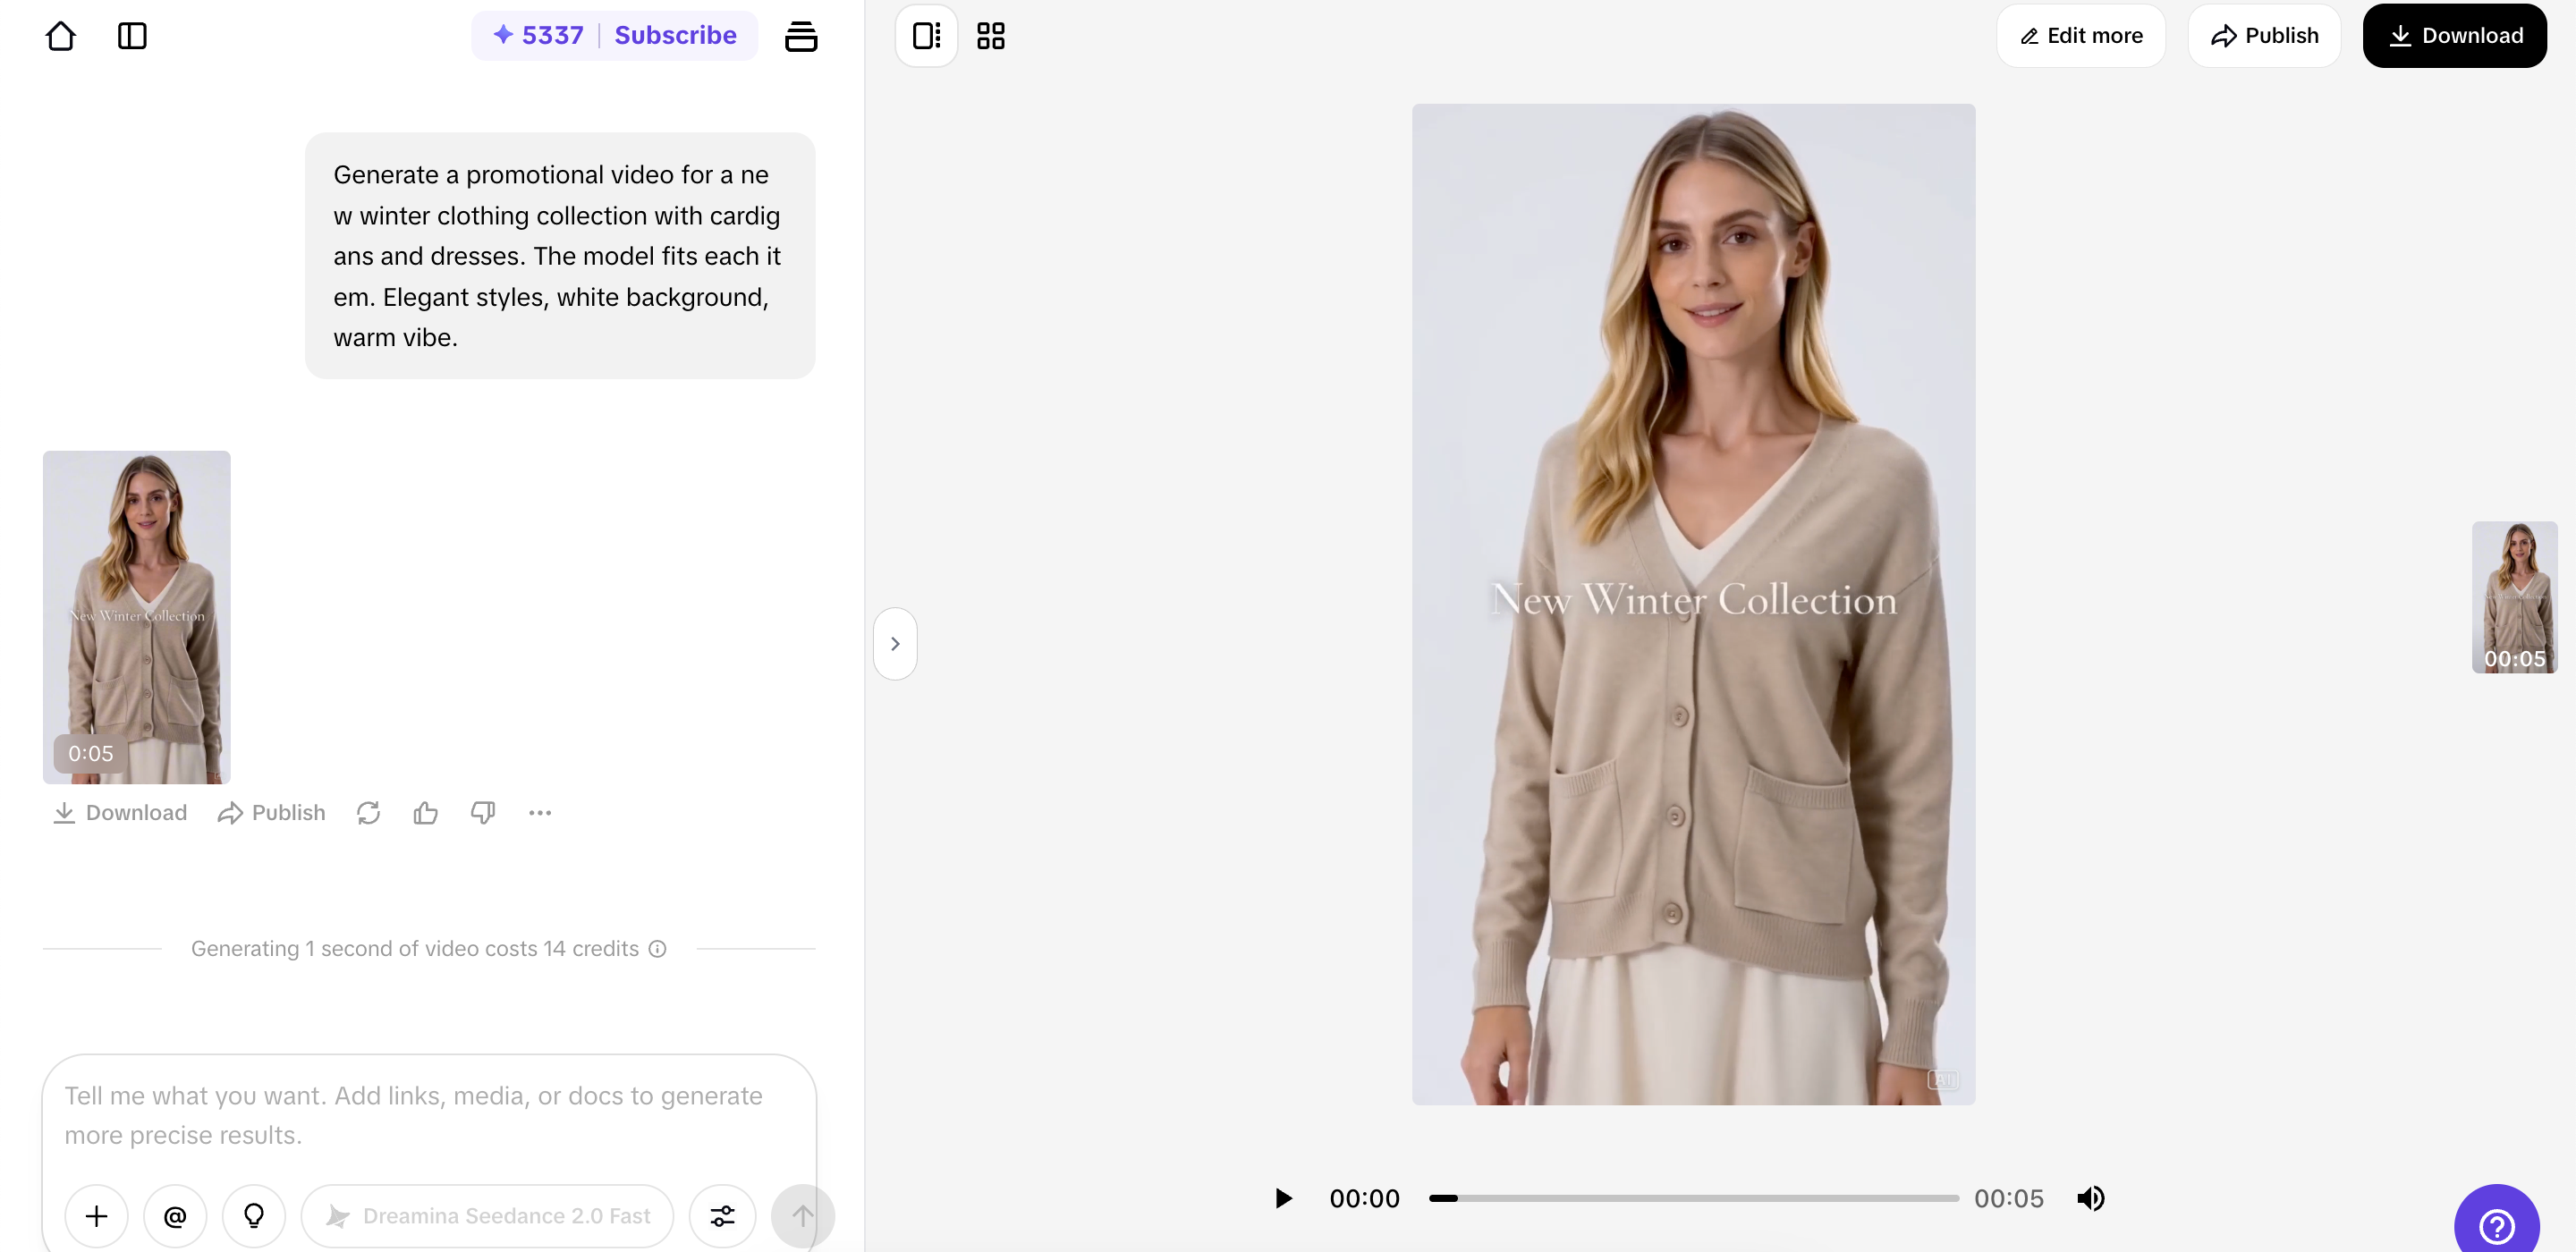Click the lightbulb inspiration icon
Image resolution: width=2576 pixels, height=1252 pixels.
tap(254, 1216)
